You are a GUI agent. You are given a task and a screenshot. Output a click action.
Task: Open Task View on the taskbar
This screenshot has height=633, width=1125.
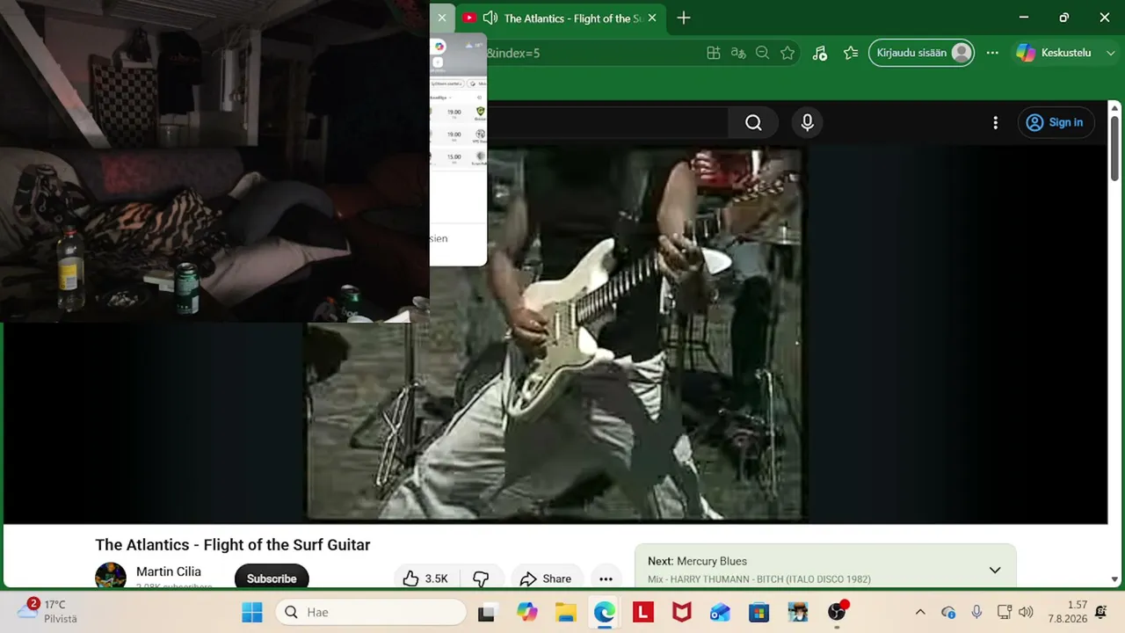click(x=486, y=612)
